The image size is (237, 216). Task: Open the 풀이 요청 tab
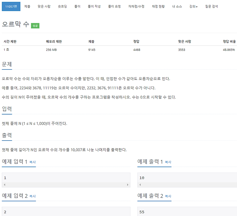pyautogui.click(x=114, y=7)
